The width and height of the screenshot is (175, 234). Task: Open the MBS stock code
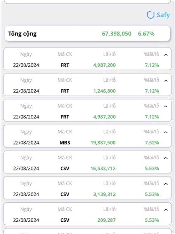pos(65,143)
